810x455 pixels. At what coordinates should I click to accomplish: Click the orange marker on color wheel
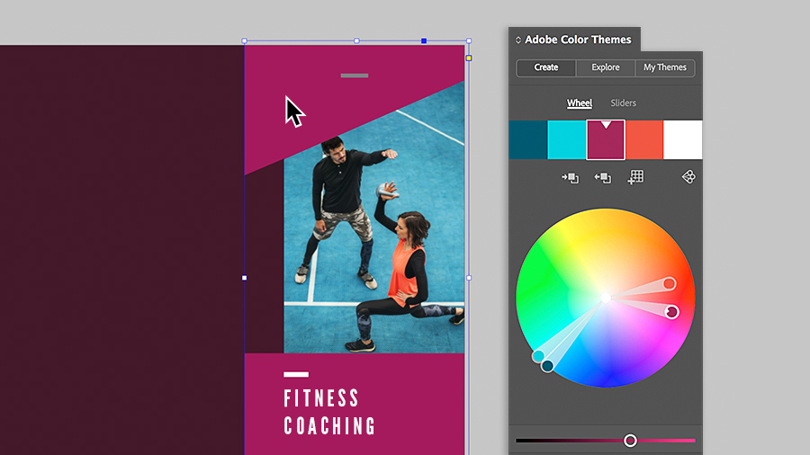(x=669, y=283)
